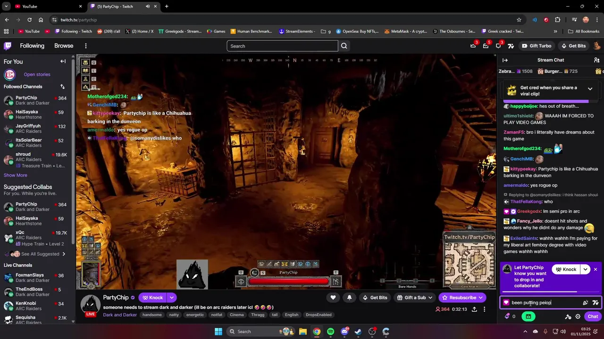Show hidden system tray icons
This screenshot has height=339, width=604.
pyautogui.click(x=526, y=331)
